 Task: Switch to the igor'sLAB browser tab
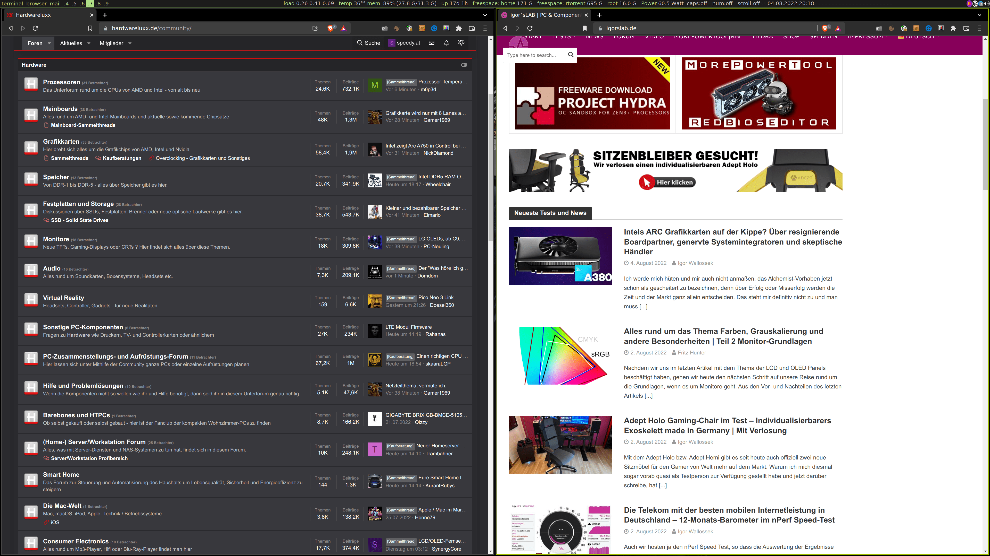[x=544, y=15]
